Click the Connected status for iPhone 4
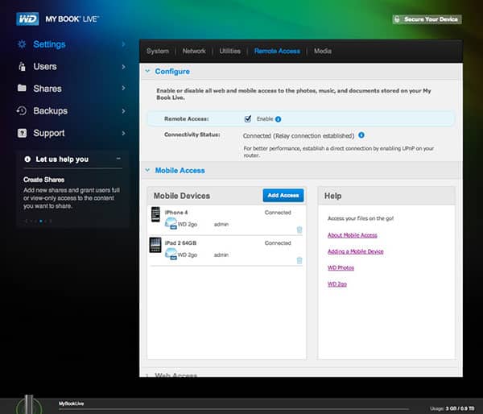483x414 pixels. point(278,213)
